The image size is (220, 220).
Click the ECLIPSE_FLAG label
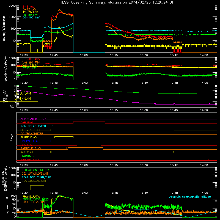point(30,141)
